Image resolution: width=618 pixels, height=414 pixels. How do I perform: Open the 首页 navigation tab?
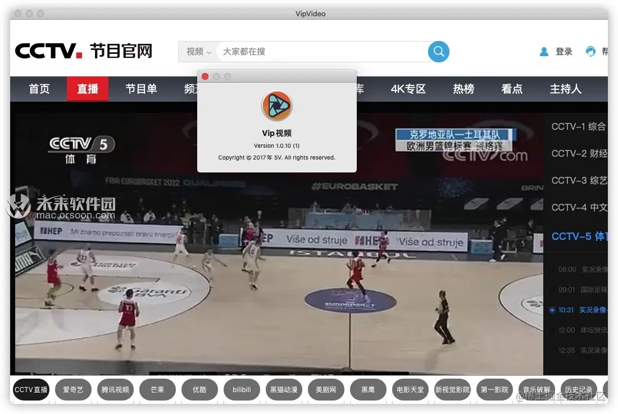coord(39,89)
